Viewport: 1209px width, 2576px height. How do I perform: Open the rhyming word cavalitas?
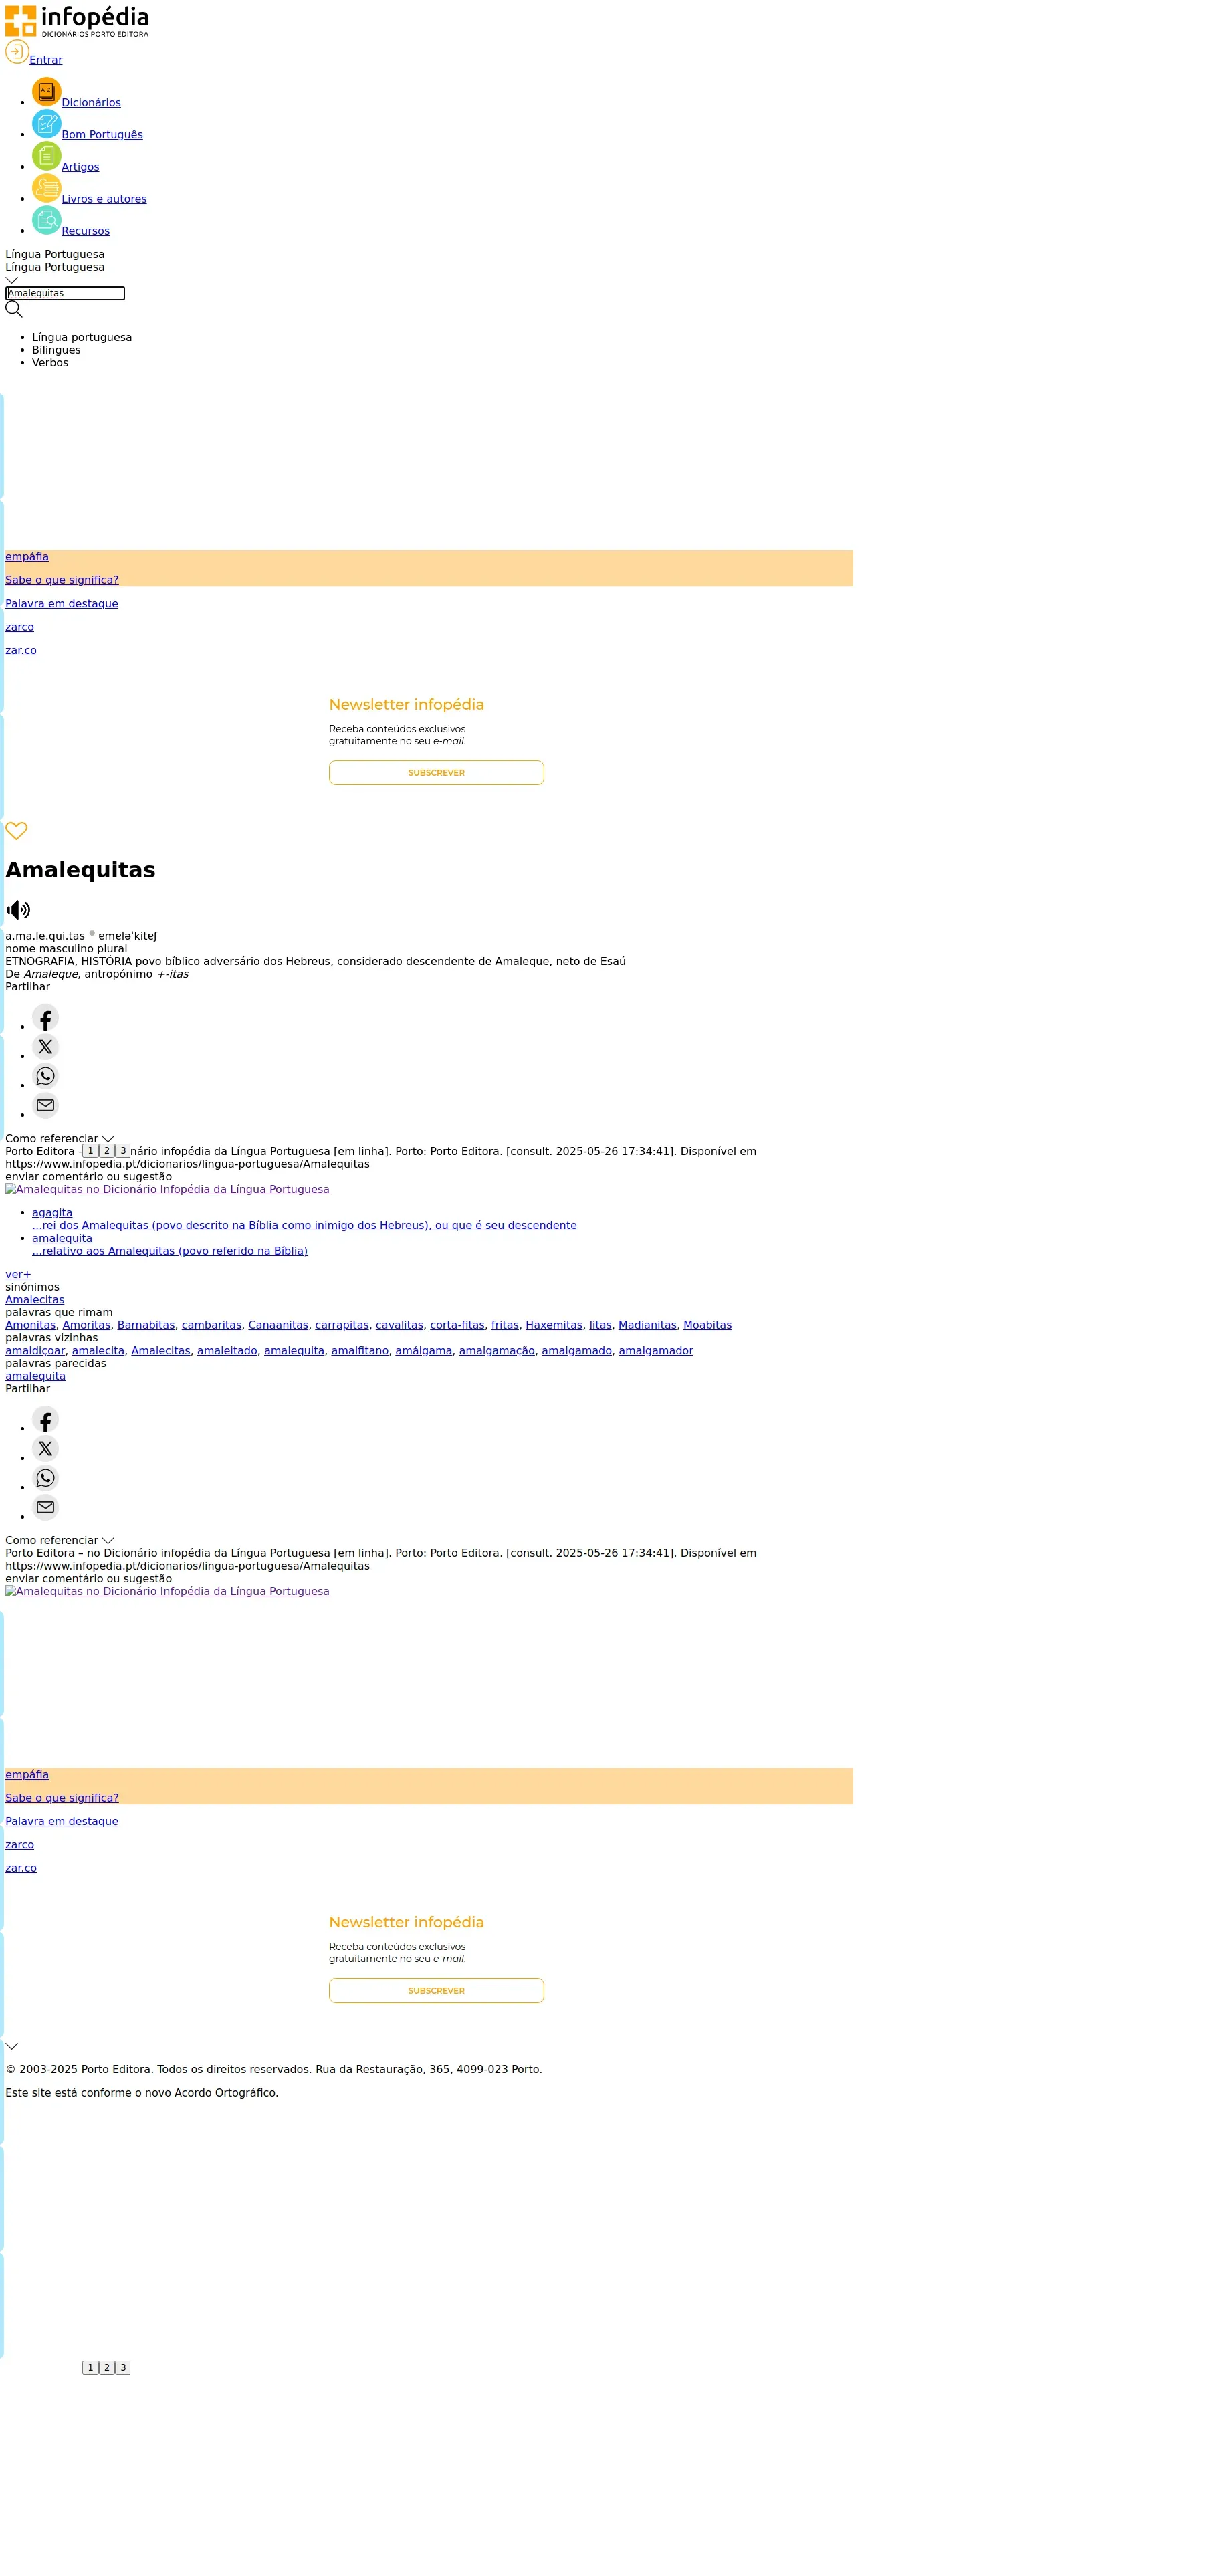400,1325
